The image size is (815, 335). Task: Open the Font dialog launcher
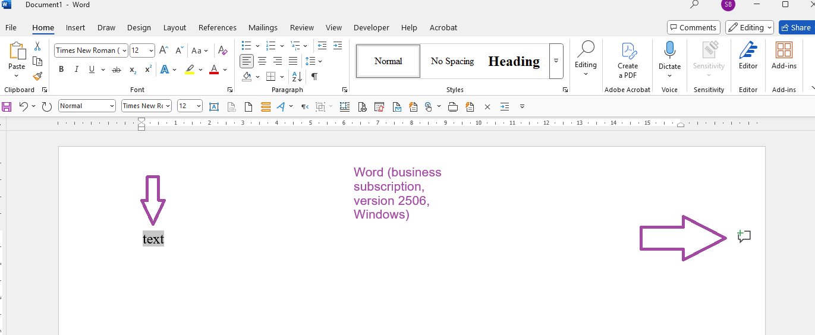click(230, 90)
